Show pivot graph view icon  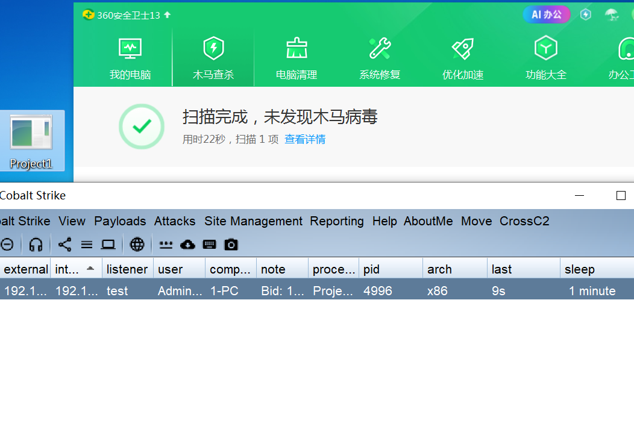pos(64,245)
